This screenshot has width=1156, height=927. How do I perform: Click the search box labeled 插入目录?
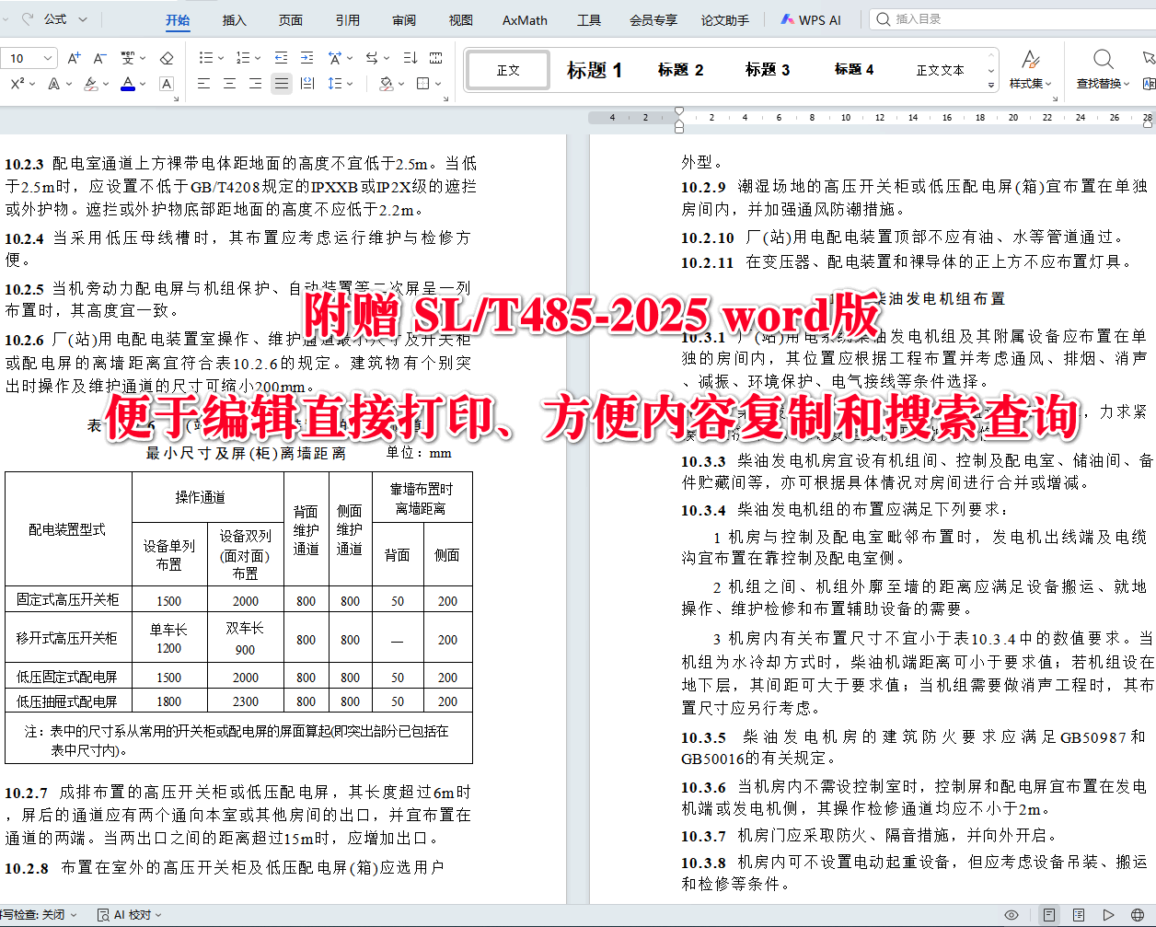point(1012,18)
